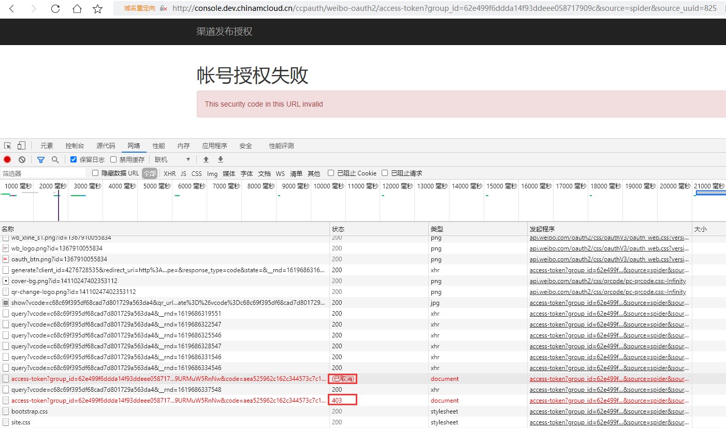Viewport: 726px width, 428px height.
Task: Filter requests by CSS type
Action: [196, 174]
